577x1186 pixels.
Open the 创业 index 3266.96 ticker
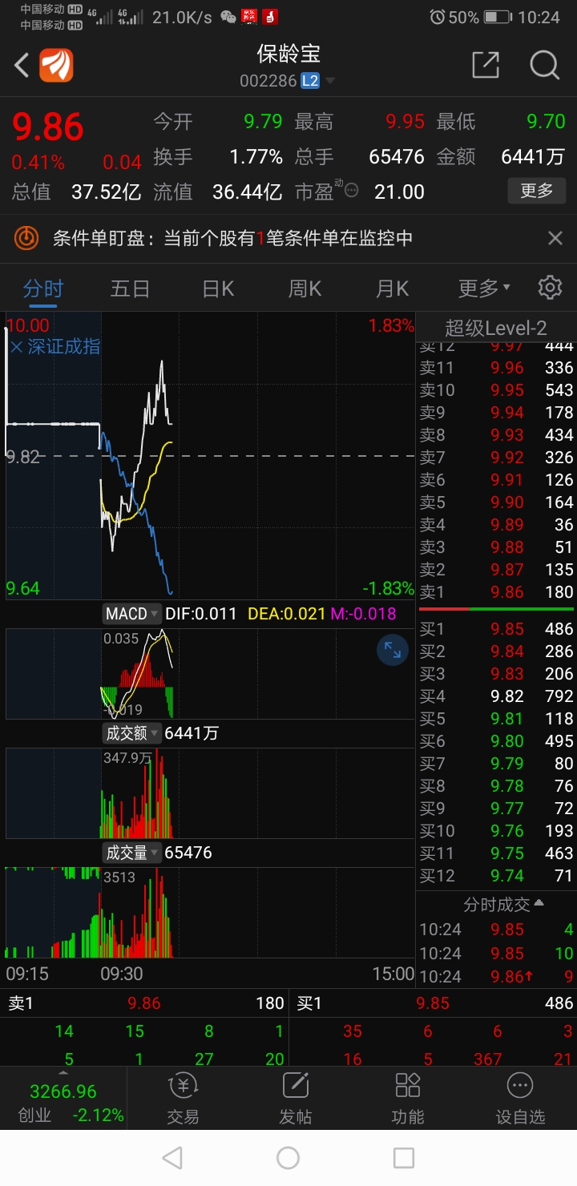coord(63,1103)
